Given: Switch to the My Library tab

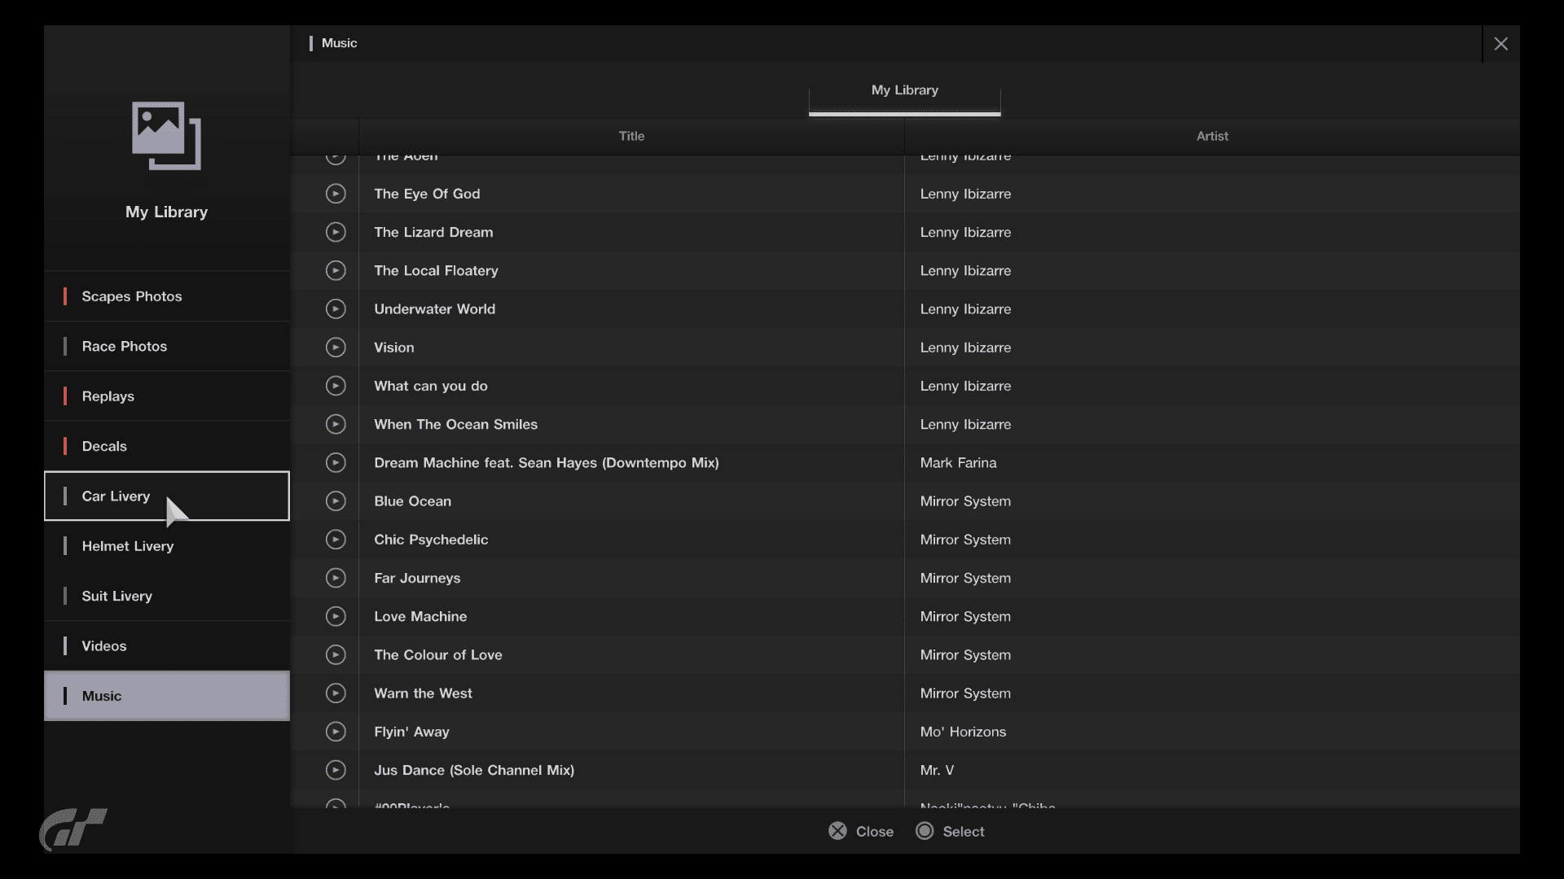Looking at the screenshot, I should pos(904,91).
